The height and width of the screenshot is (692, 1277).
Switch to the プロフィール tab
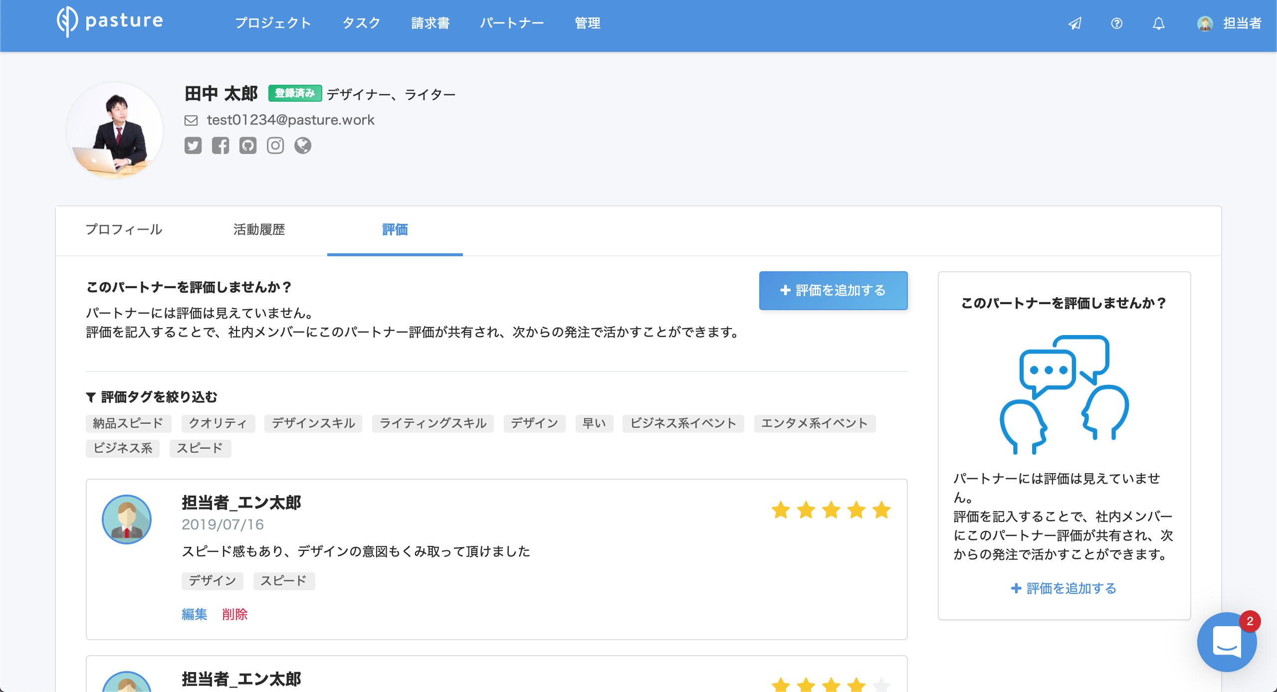click(x=124, y=230)
